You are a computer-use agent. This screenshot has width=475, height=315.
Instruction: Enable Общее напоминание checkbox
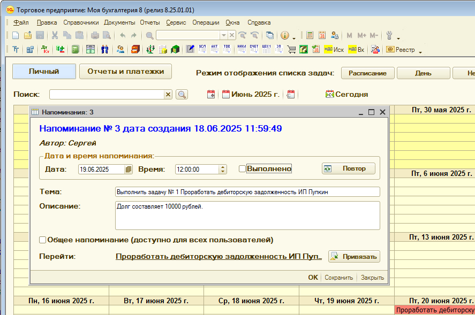pyautogui.click(x=43, y=240)
